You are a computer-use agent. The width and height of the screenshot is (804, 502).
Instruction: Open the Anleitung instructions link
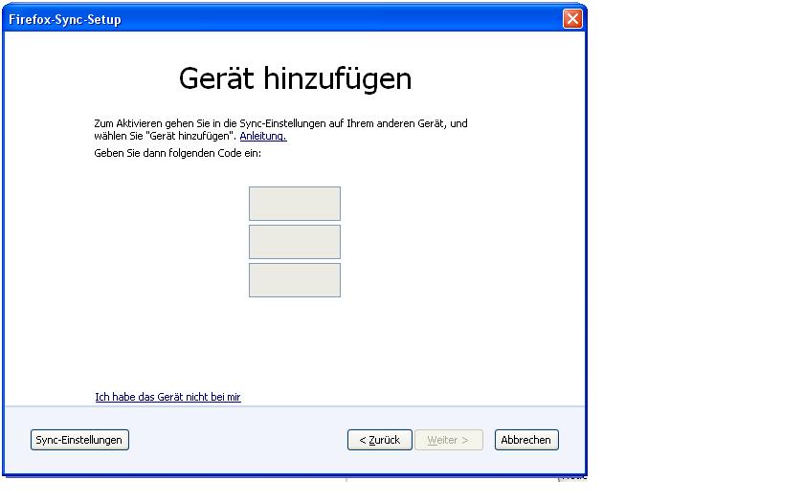pyautogui.click(x=263, y=136)
